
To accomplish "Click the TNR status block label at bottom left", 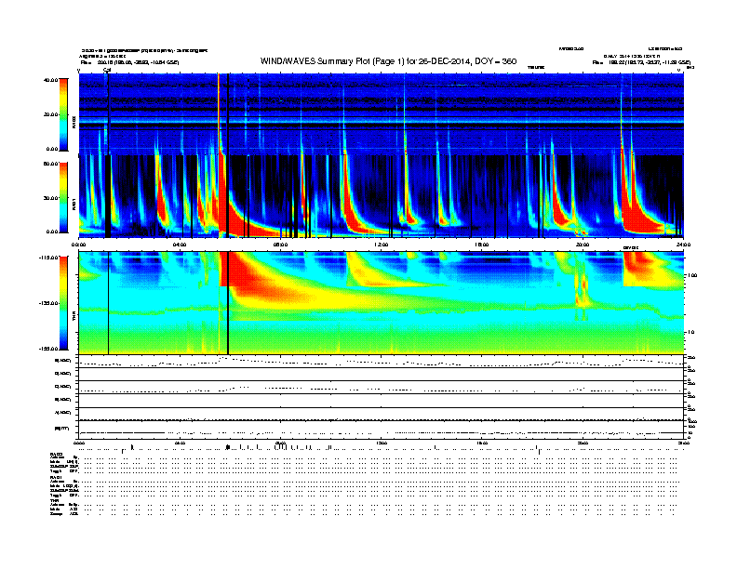I will click(x=54, y=500).
